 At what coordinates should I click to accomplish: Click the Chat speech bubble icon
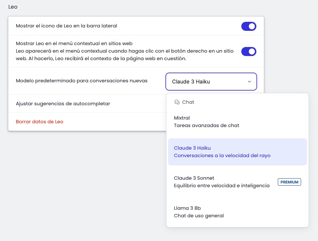tap(176, 102)
